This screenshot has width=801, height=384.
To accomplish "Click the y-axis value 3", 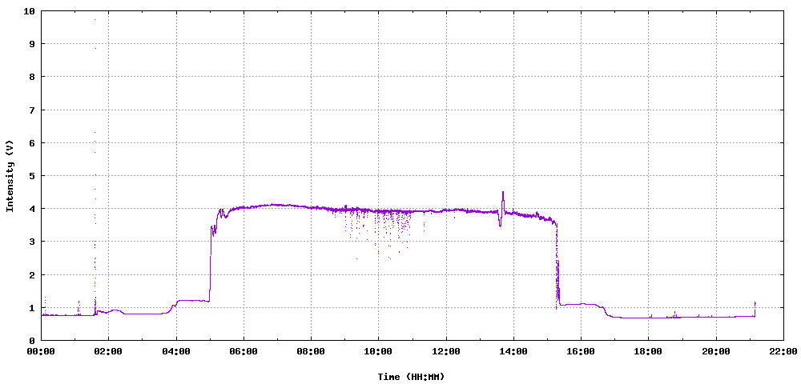I will click(x=32, y=242).
